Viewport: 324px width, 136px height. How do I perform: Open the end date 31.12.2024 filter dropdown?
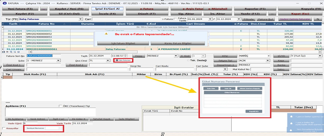click(x=239, y=19)
